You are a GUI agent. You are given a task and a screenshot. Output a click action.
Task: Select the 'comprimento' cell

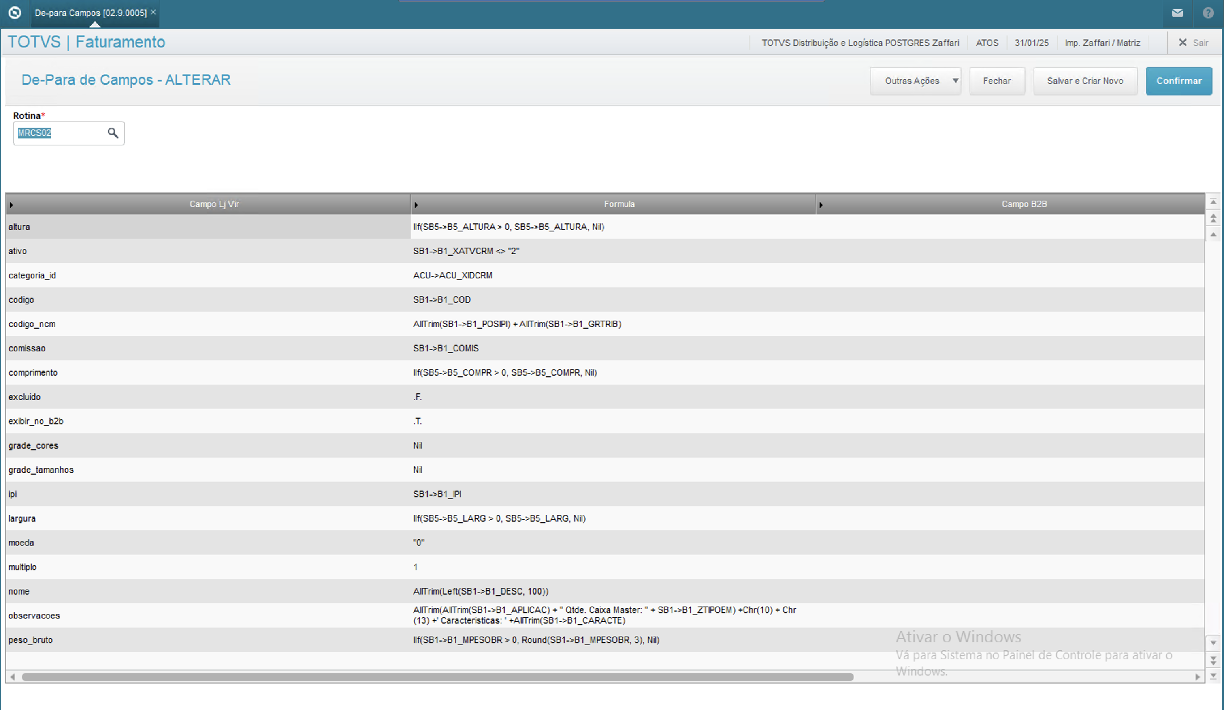pos(208,372)
